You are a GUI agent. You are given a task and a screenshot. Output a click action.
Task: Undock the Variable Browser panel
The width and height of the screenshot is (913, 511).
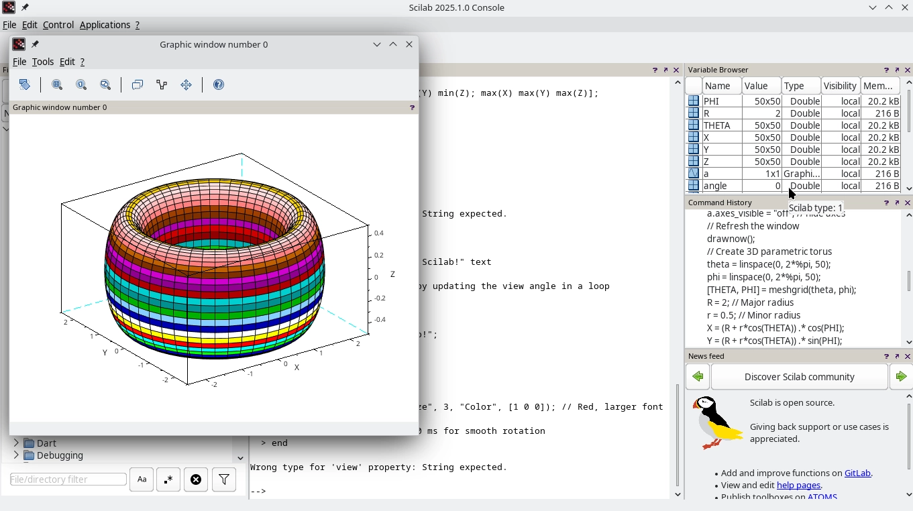click(897, 70)
